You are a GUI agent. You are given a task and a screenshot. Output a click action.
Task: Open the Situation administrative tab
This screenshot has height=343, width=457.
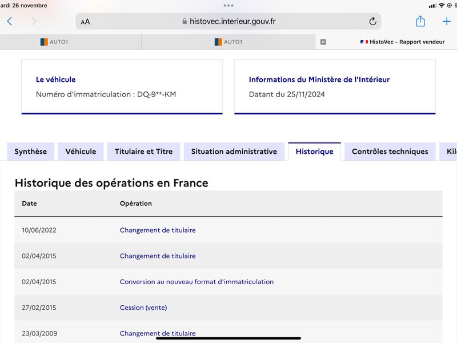[x=234, y=151]
